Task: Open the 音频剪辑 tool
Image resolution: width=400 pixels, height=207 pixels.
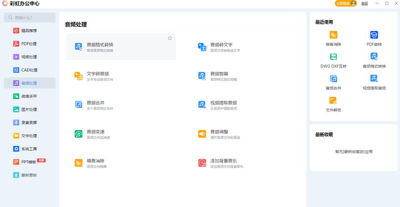Action: click(x=217, y=76)
